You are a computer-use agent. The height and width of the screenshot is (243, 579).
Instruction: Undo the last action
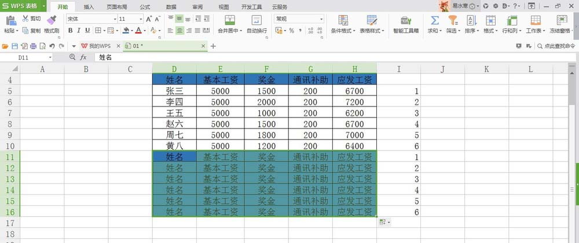(52, 46)
